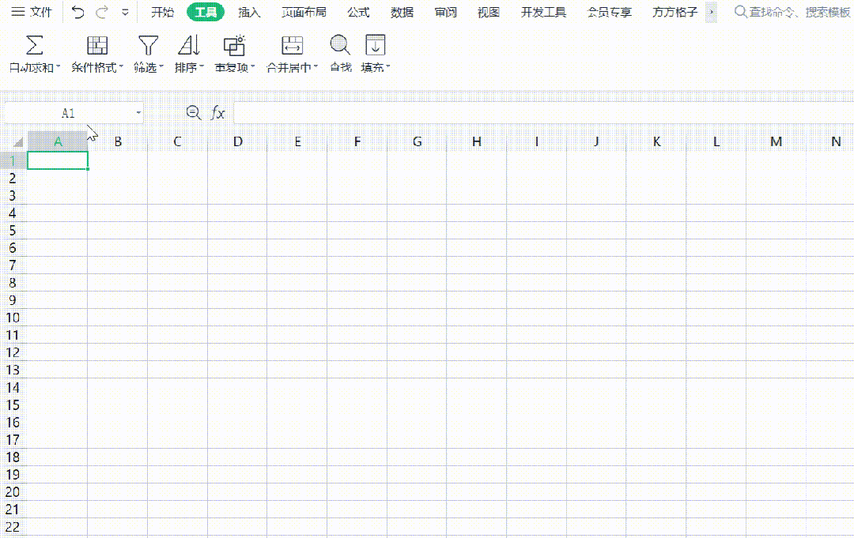The width and height of the screenshot is (854, 538).
Task: Open the 数据 tab
Action: click(402, 12)
